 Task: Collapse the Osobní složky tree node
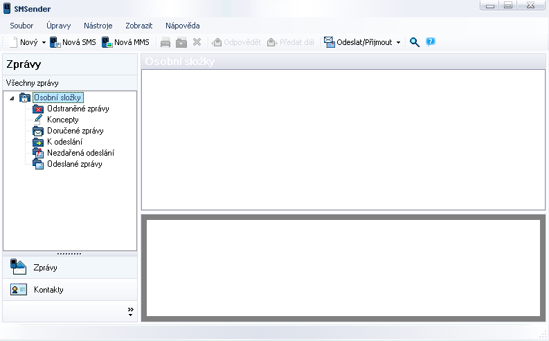12,98
